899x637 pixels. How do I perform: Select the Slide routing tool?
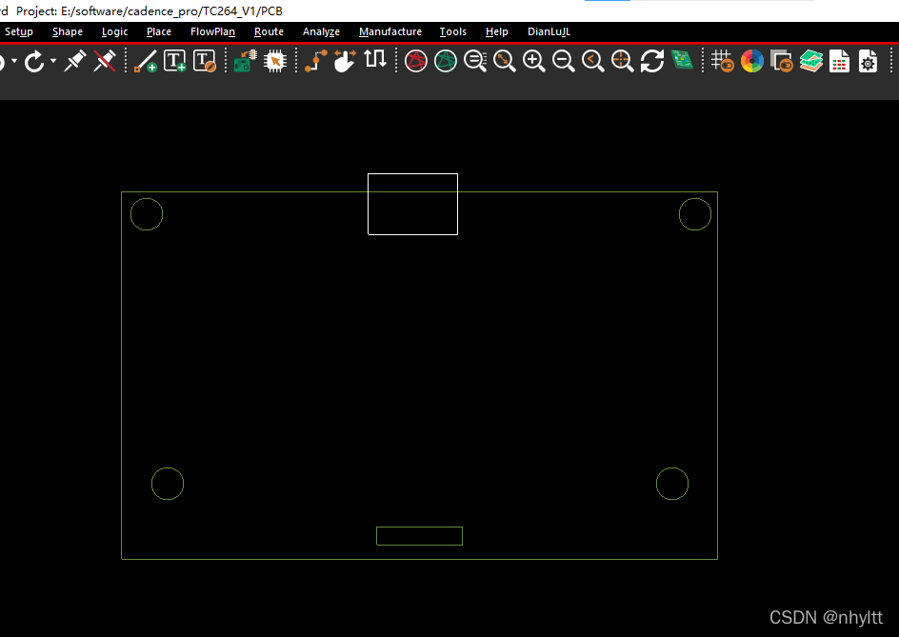(345, 61)
